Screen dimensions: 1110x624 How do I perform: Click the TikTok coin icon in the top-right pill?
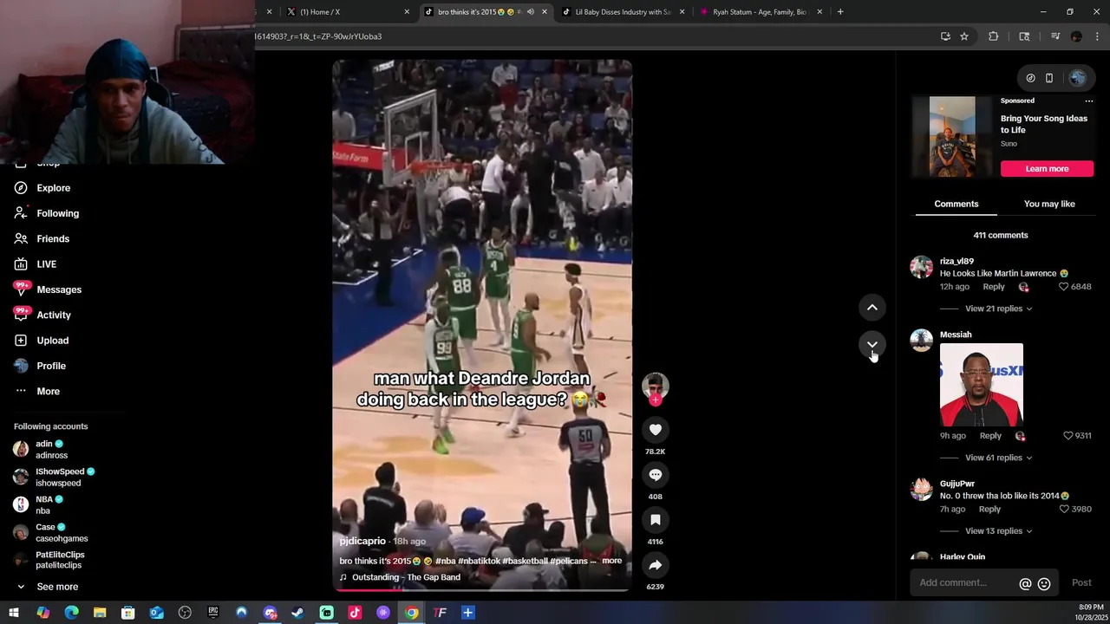[x=1030, y=78]
